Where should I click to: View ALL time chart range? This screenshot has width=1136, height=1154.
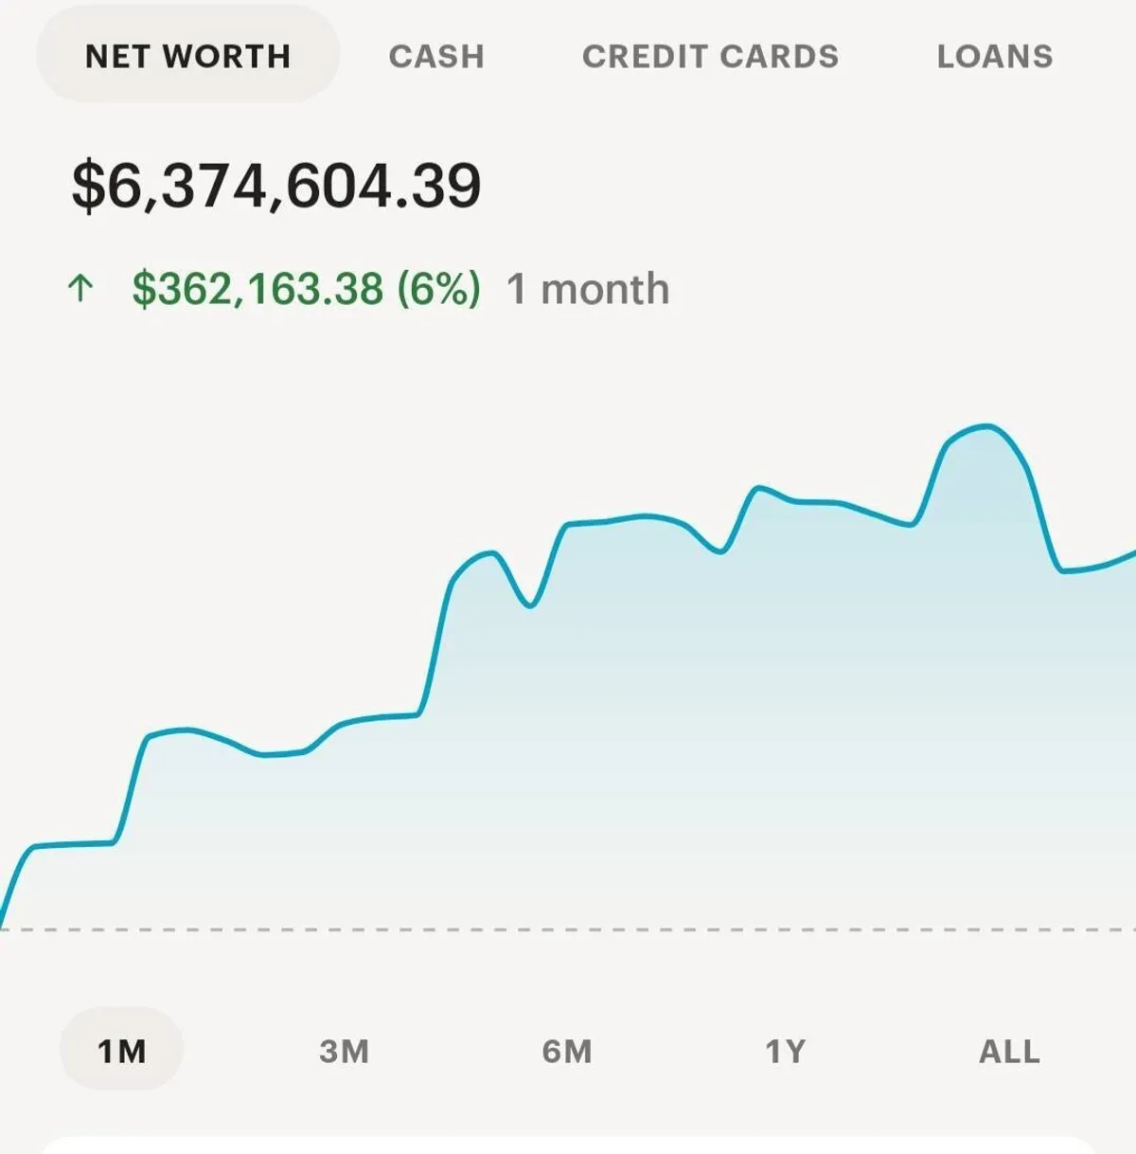[1009, 1051]
